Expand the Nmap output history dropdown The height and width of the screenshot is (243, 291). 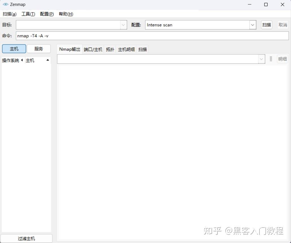point(261,59)
